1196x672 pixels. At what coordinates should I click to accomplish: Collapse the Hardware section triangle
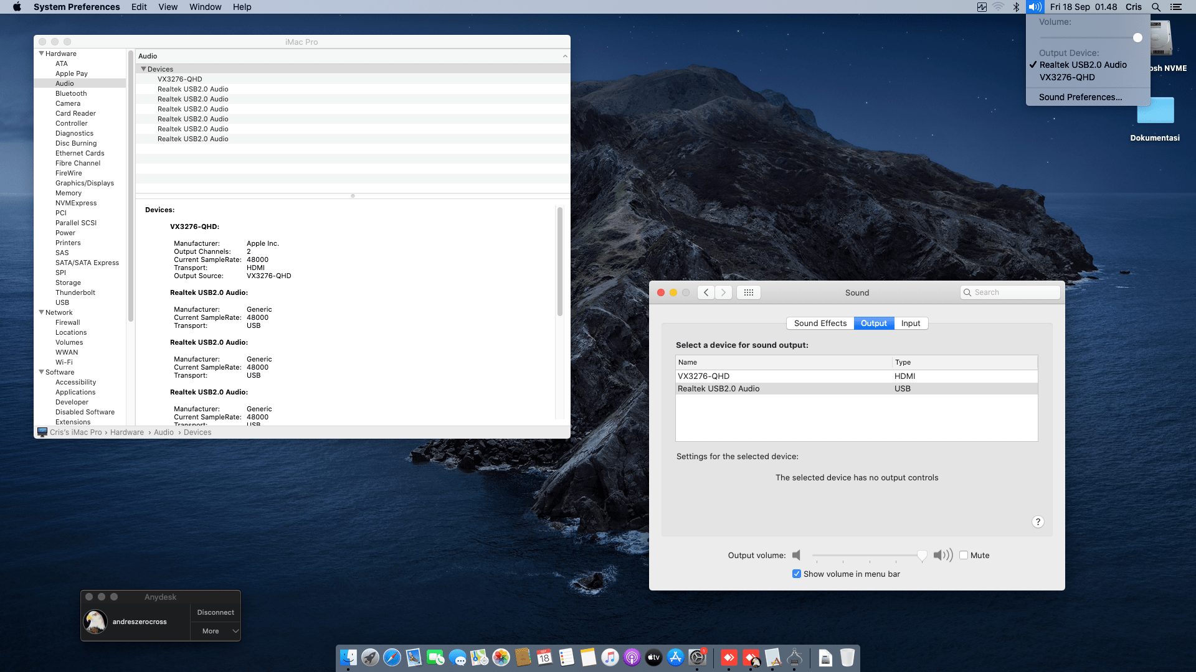click(41, 54)
